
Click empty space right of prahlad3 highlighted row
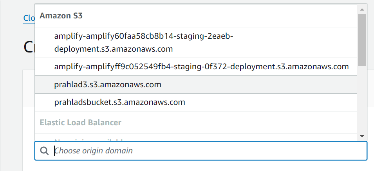pos(274,85)
